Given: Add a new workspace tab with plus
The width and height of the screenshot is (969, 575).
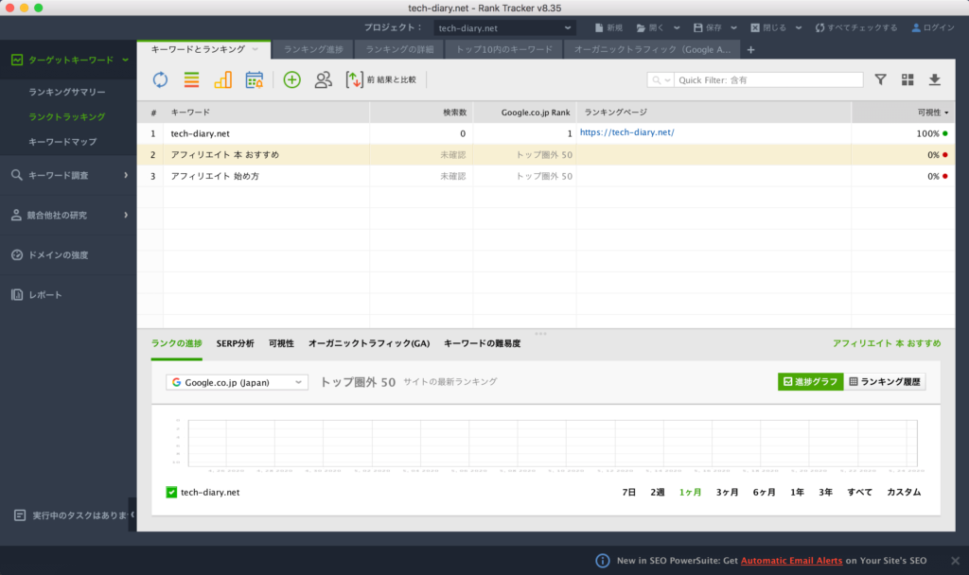Looking at the screenshot, I should pos(750,49).
